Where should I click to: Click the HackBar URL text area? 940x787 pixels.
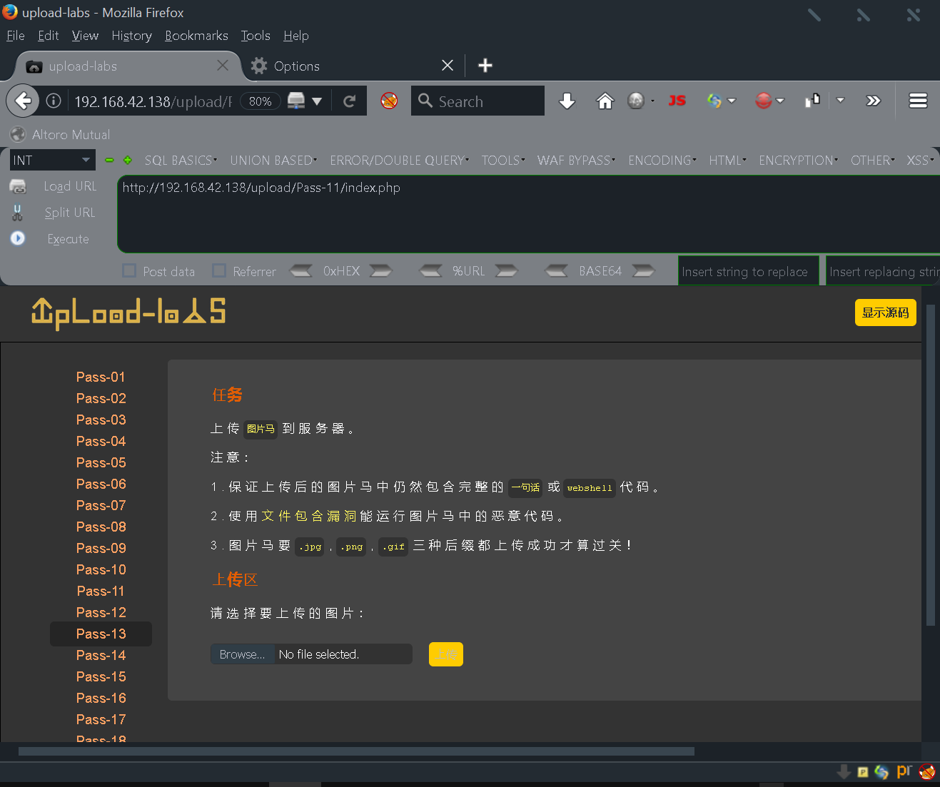(528, 214)
